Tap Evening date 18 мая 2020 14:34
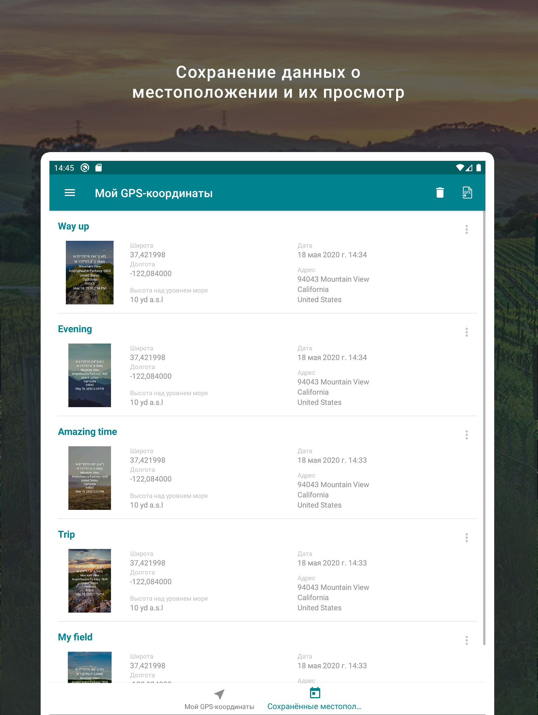 point(332,357)
